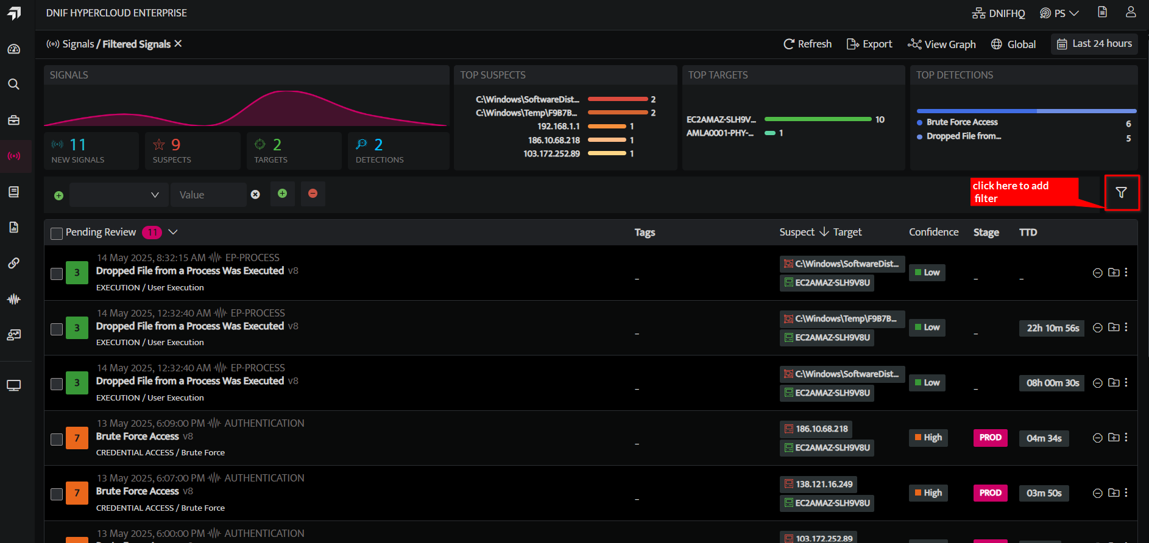Screen dimensions: 1149x543
Task: Close the Filtered Signals breadcrumb
Action: click(178, 44)
